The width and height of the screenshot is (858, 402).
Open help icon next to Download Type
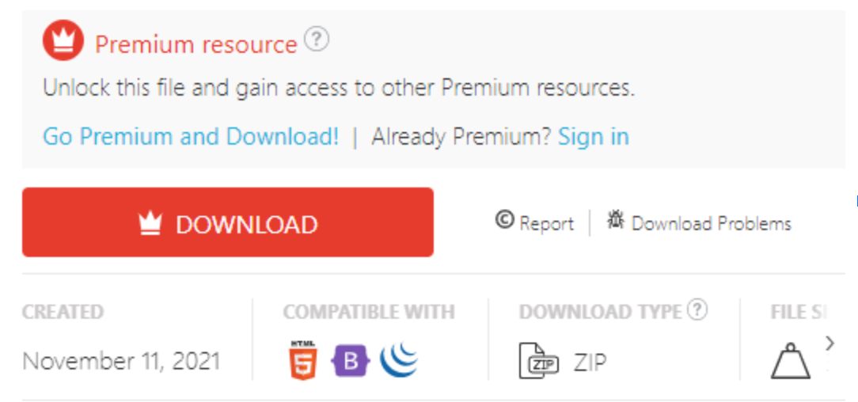point(697,310)
